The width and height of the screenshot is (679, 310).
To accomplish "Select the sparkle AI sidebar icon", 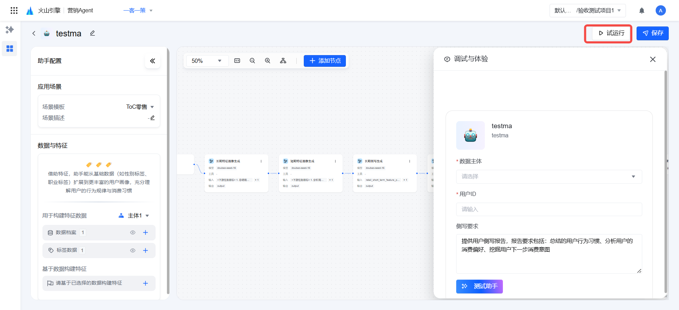I will 10,30.
